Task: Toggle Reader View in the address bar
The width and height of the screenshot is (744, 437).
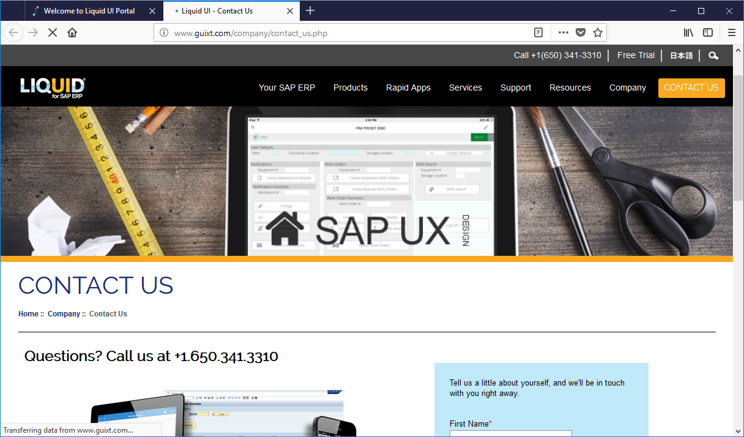Action: 538,32
